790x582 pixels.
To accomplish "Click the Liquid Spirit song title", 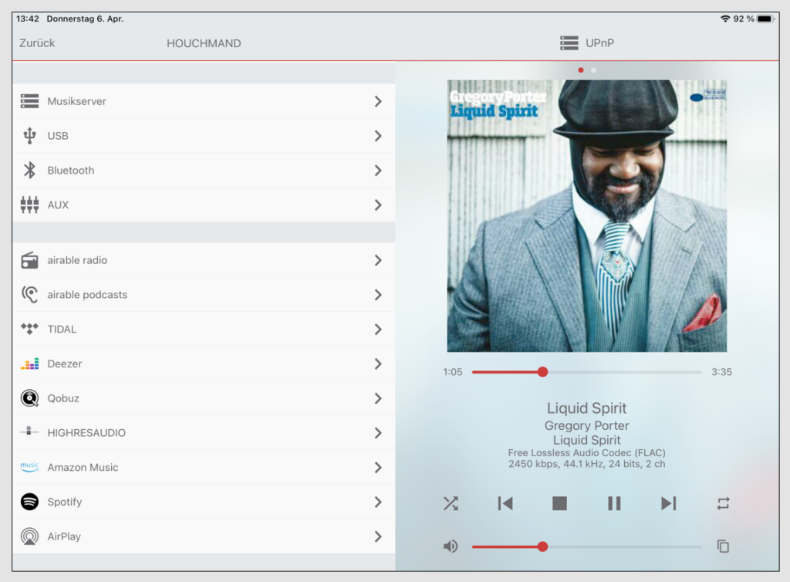I will coord(586,408).
